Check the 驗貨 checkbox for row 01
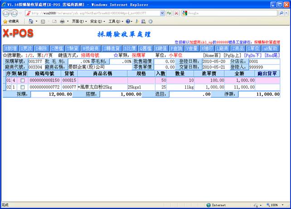Screen dimensions: 291x209 point(22,80)
